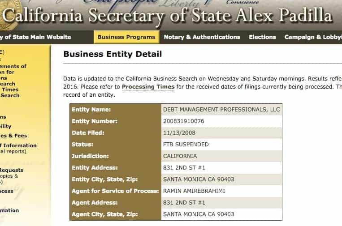Click the jurisdiction value CALIFORNIA
The width and height of the screenshot is (342, 226).
point(180,156)
